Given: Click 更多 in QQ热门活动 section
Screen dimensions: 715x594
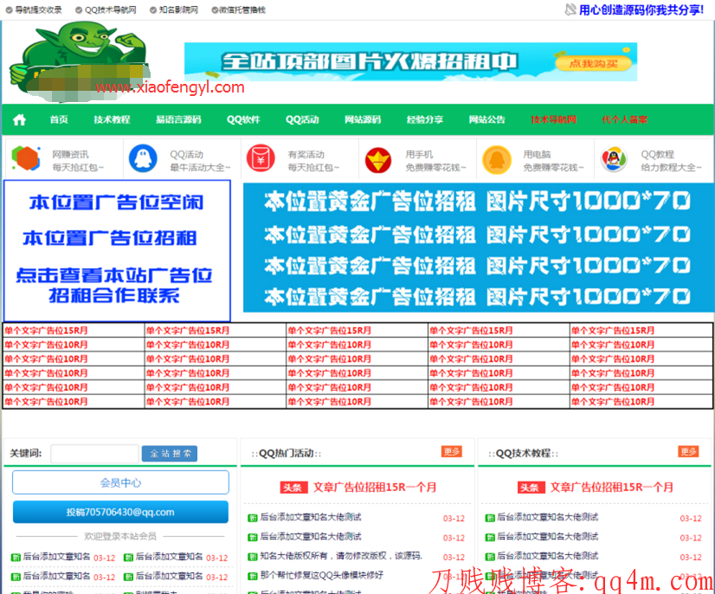Looking at the screenshot, I should click(x=452, y=451).
